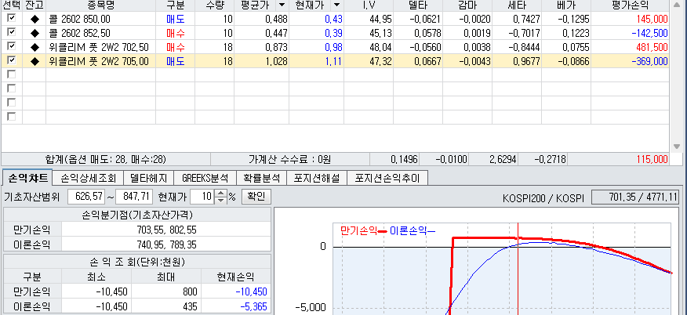
Task: Increase 현재가 percent with up stepper
Action: (221, 194)
